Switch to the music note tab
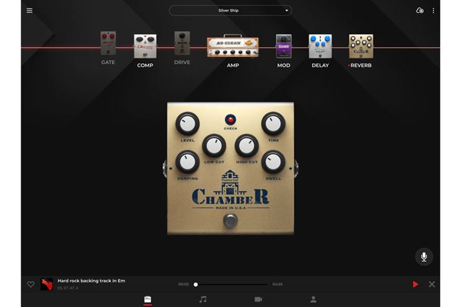This screenshot has width=461, height=307. click(x=202, y=299)
